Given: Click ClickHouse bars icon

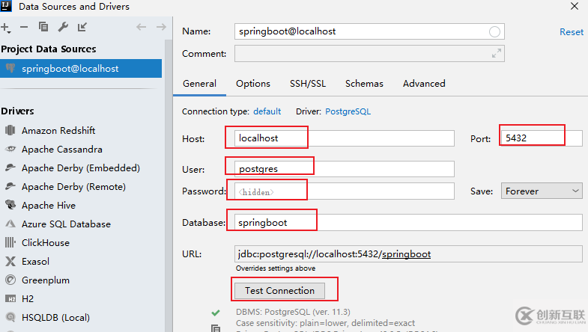Looking at the screenshot, I should 10,242.
